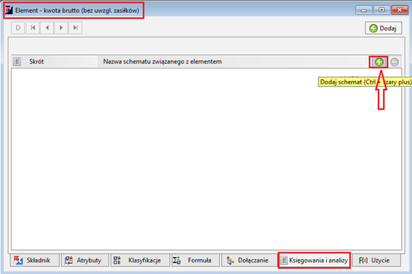Screen dimensions: 412x274
Task: Minimize the Element window
Action: point(364,10)
